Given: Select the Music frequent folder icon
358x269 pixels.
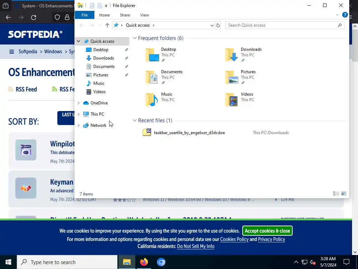Looking at the screenshot, I should pos(152,100).
